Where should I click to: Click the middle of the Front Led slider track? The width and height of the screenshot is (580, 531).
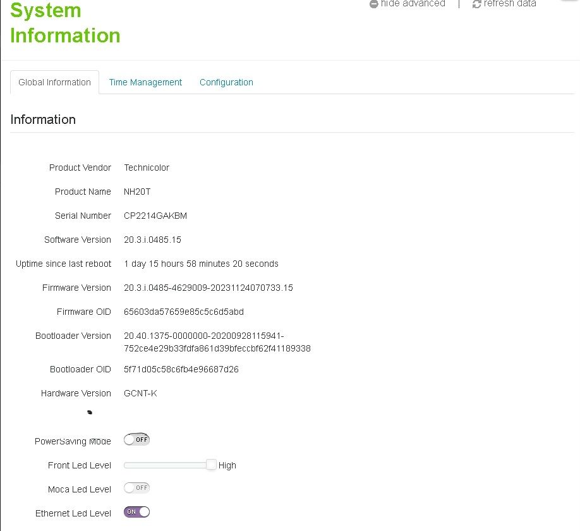[x=167, y=465]
